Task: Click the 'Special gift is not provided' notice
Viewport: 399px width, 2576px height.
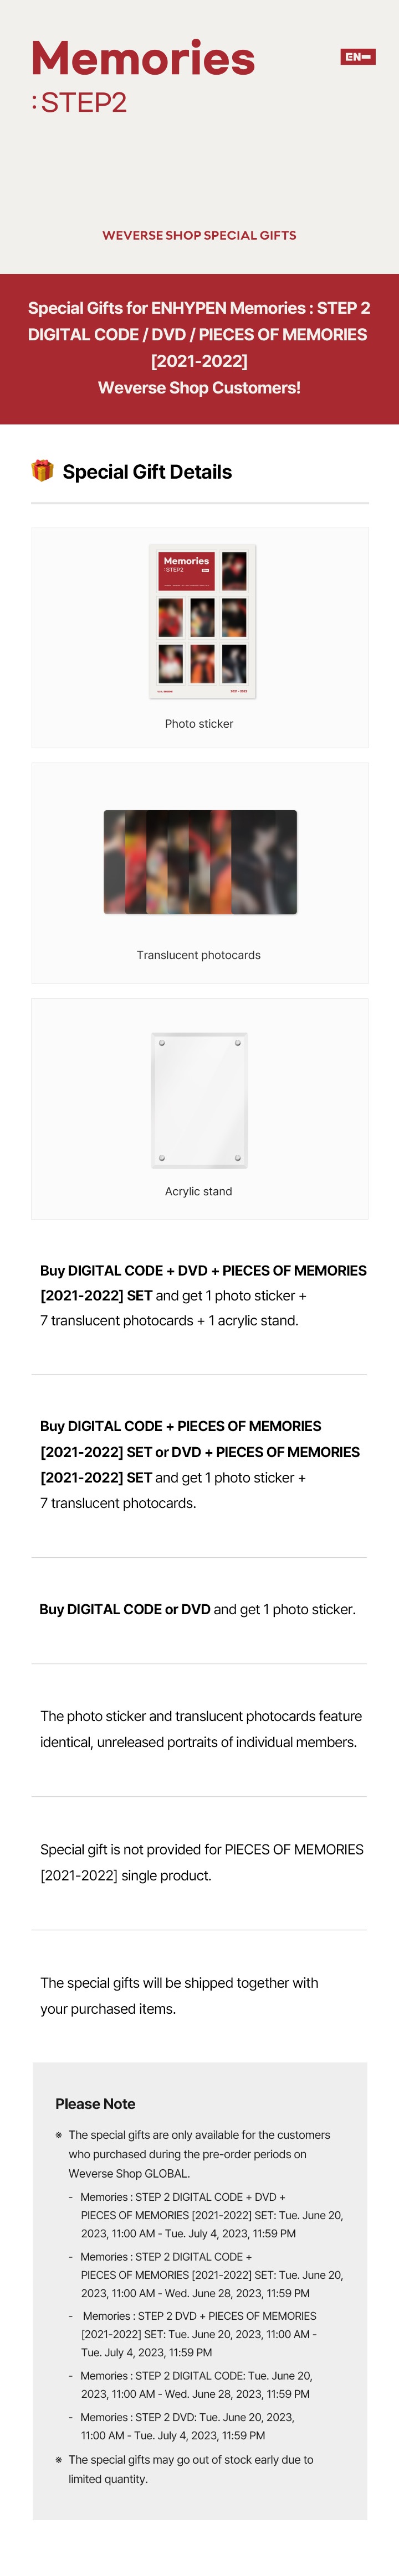Action: [x=202, y=1862]
